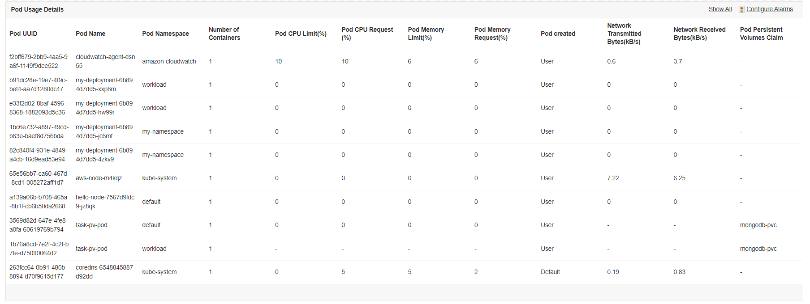
Task: Click the Configure Alarms traffic-light icon
Action: tap(742, 9)
